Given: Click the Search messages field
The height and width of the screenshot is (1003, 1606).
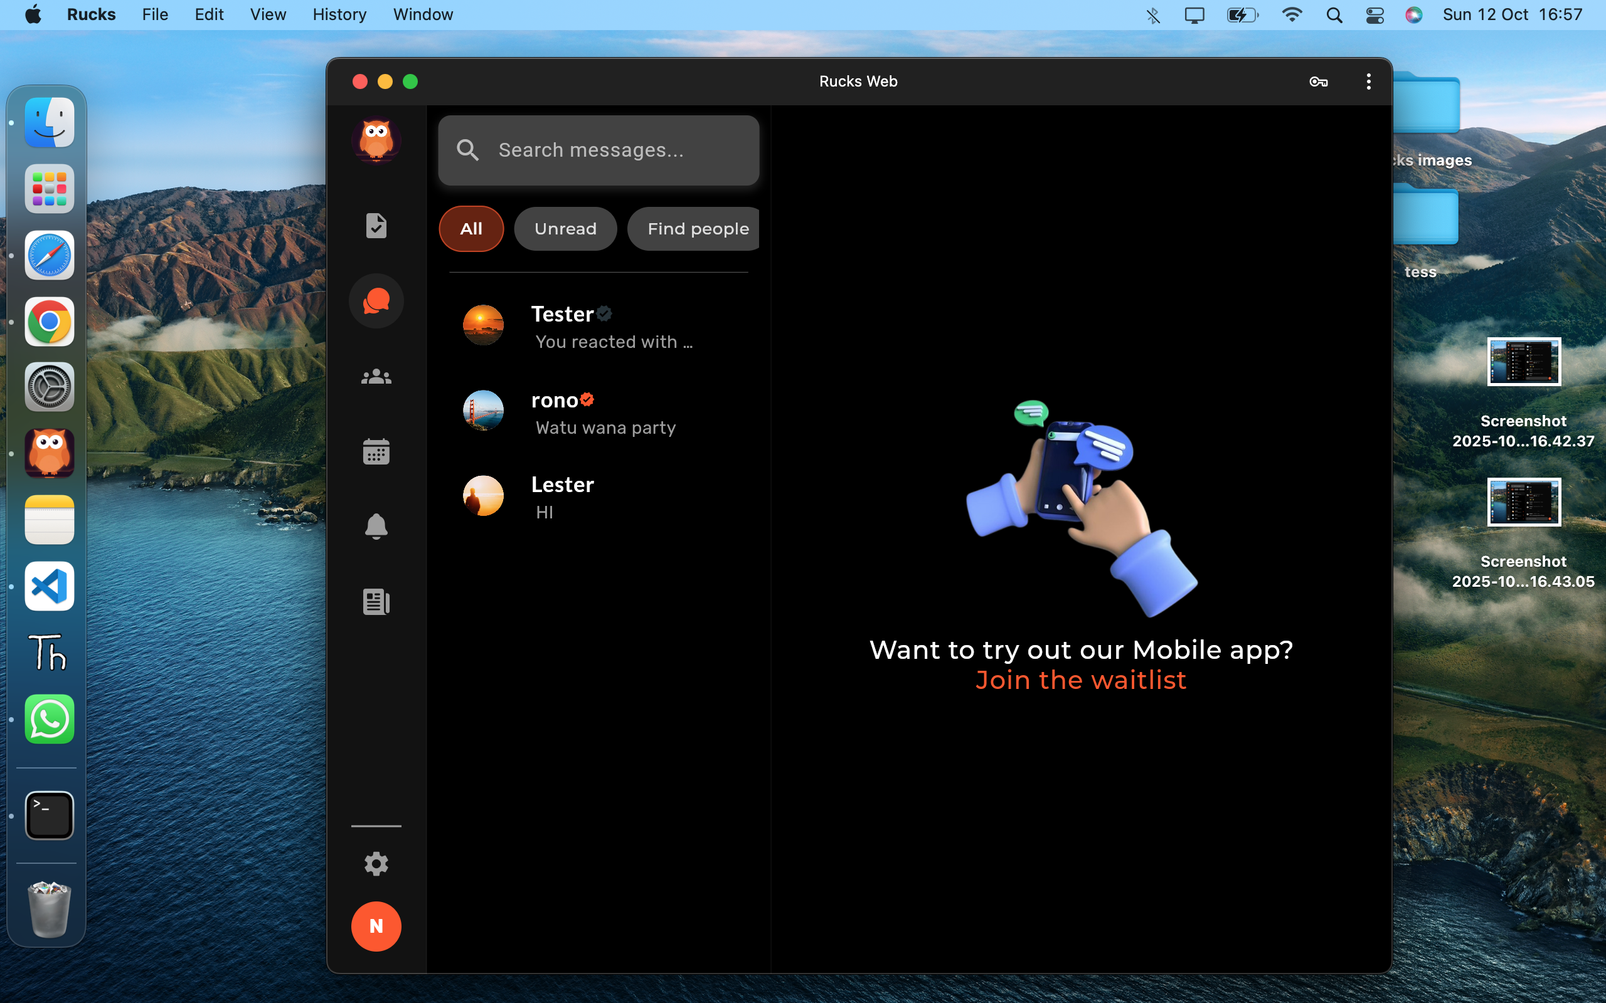Looking at the screenshot, I should (x=598, y=150).
